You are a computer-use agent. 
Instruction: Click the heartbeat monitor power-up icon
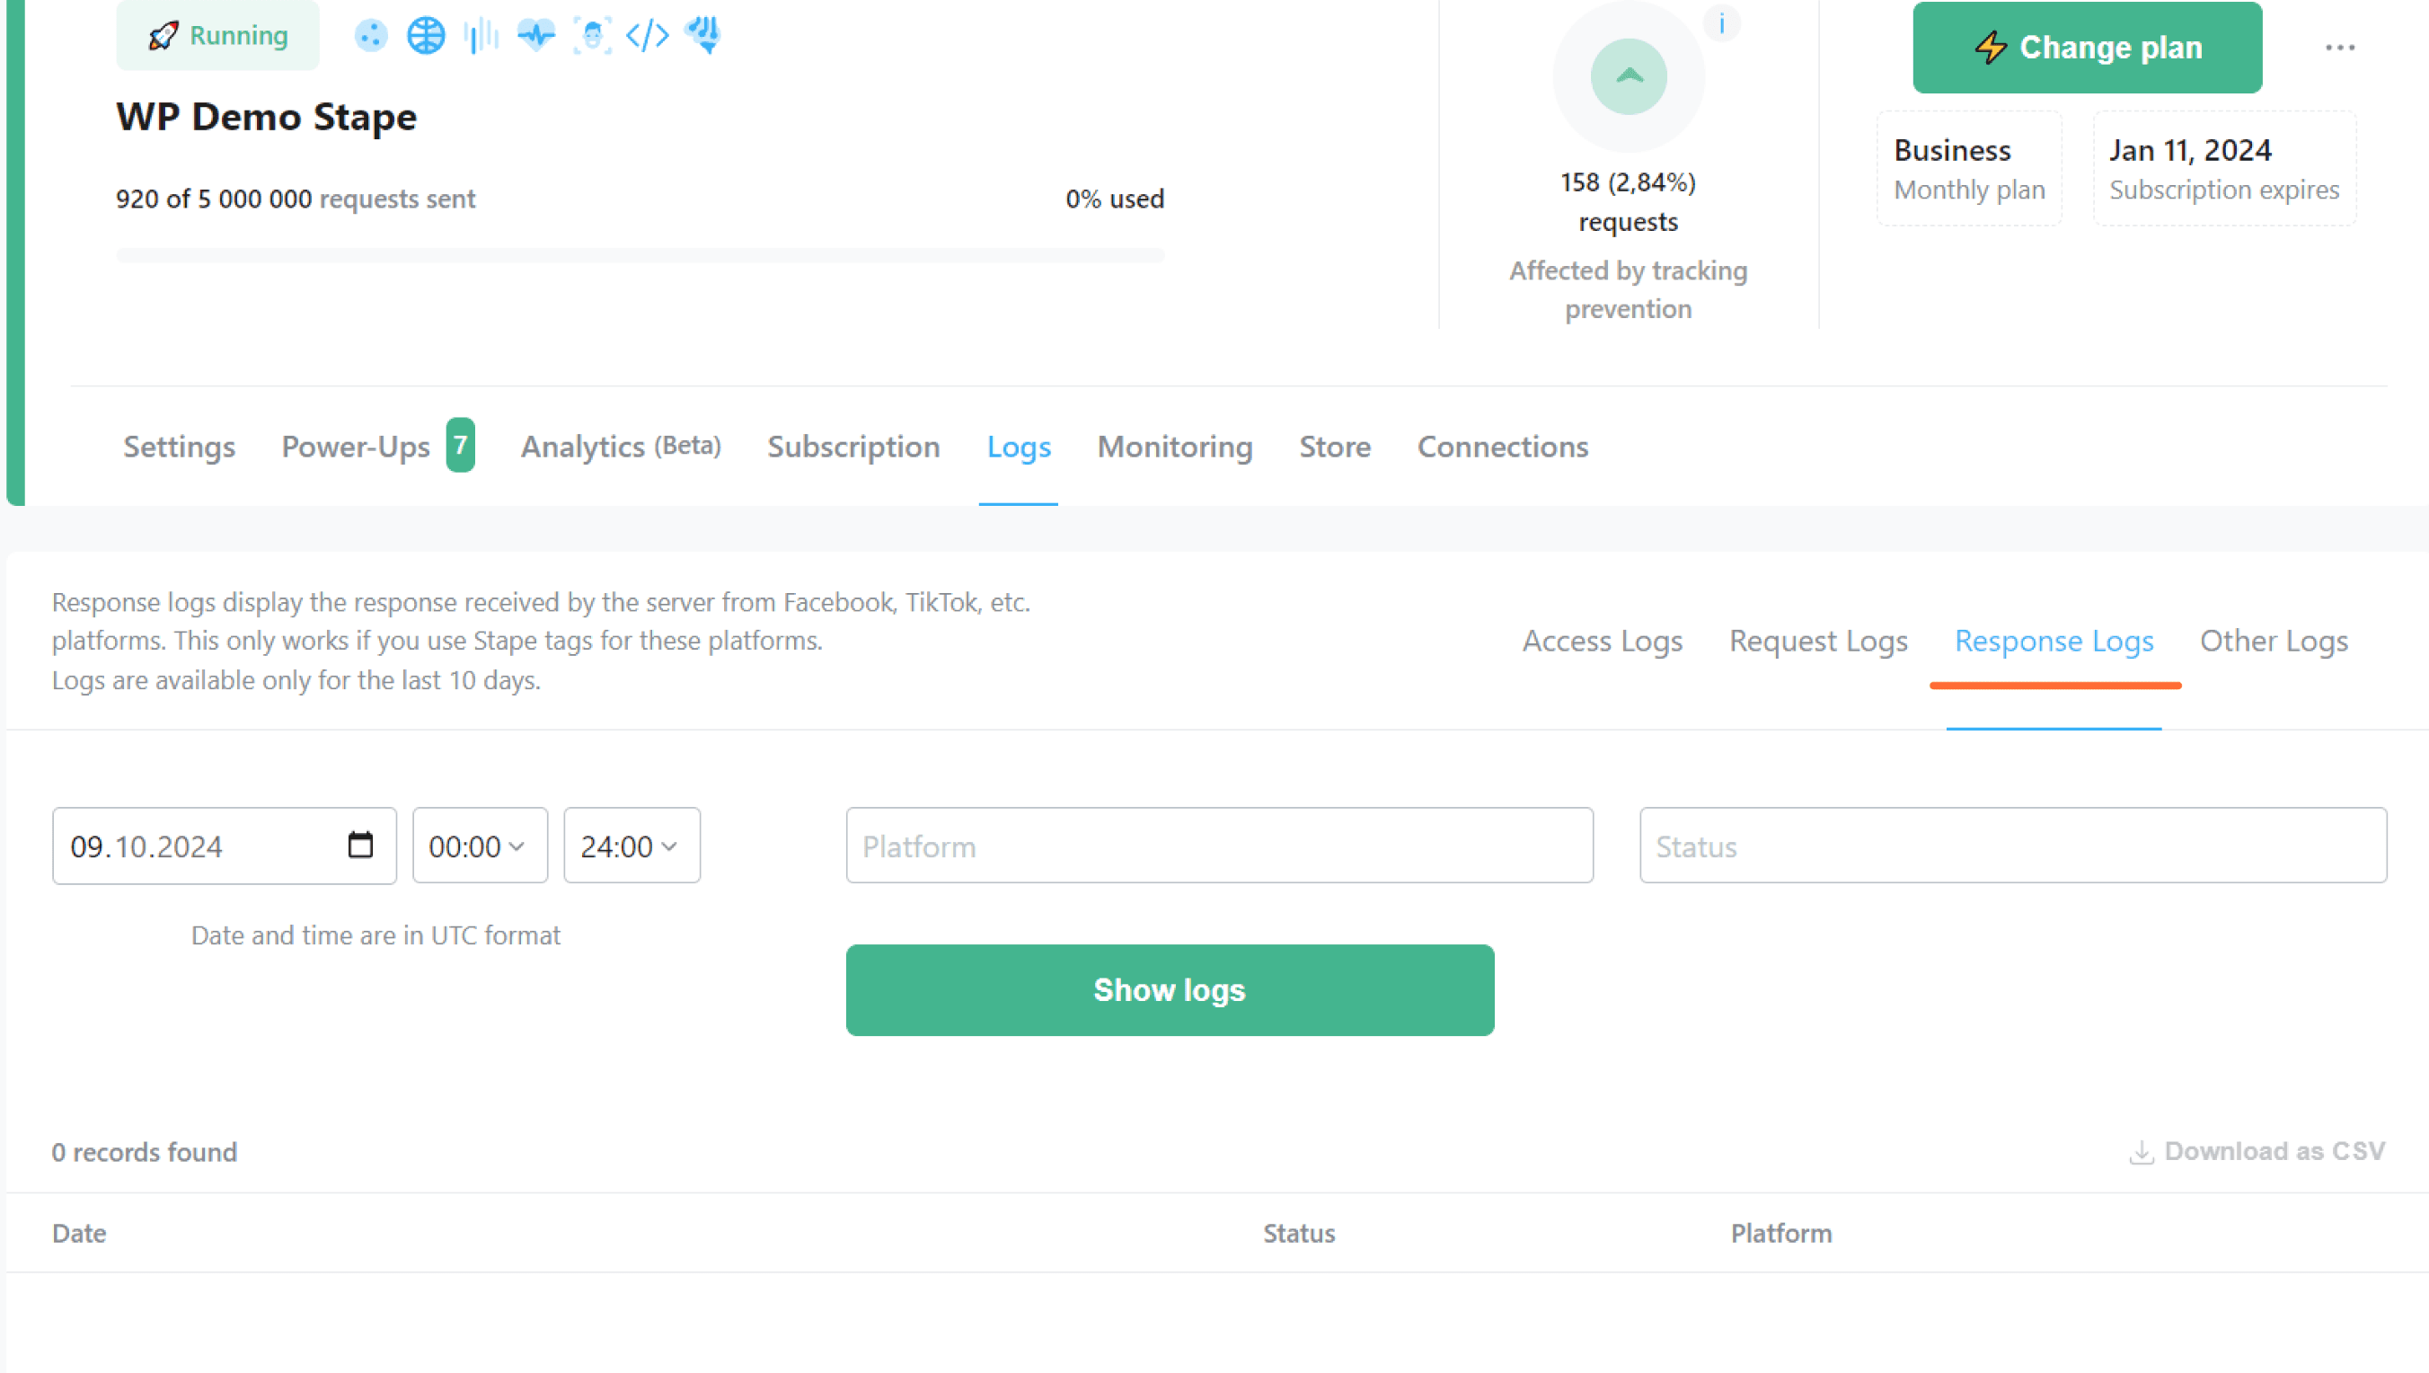[x=536, y=36]
